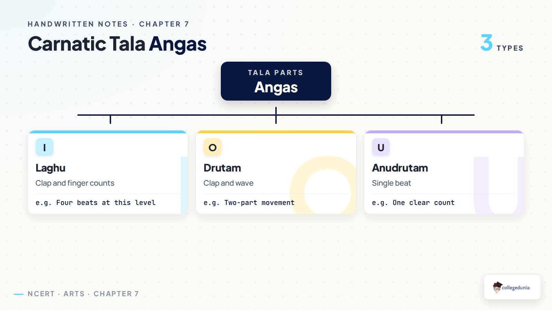Select the Tala Parts Angas root node
The height and width of the screenshot is (310, 552).
coord(276,81)
